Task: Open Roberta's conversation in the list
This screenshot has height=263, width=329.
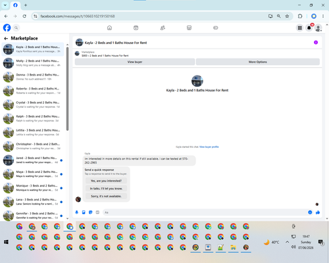Action: click(x=33, y=91)
